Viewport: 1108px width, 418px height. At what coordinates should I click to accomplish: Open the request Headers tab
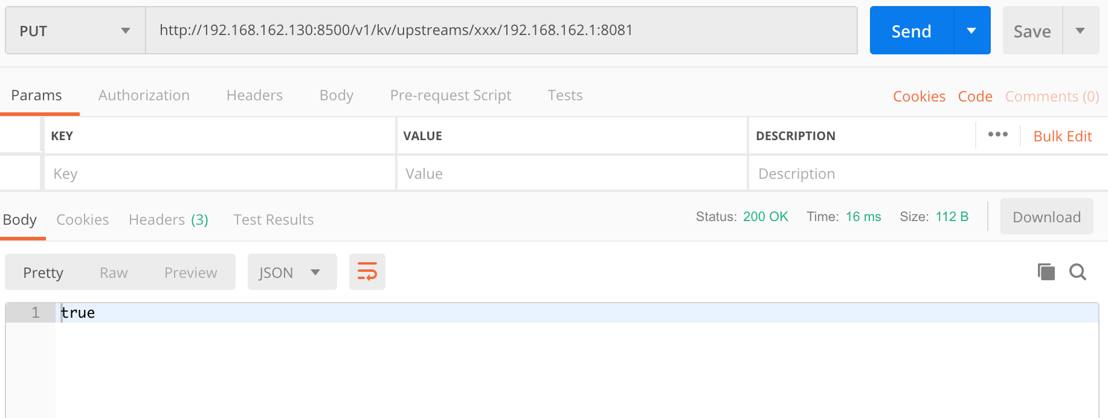point(254,95)
